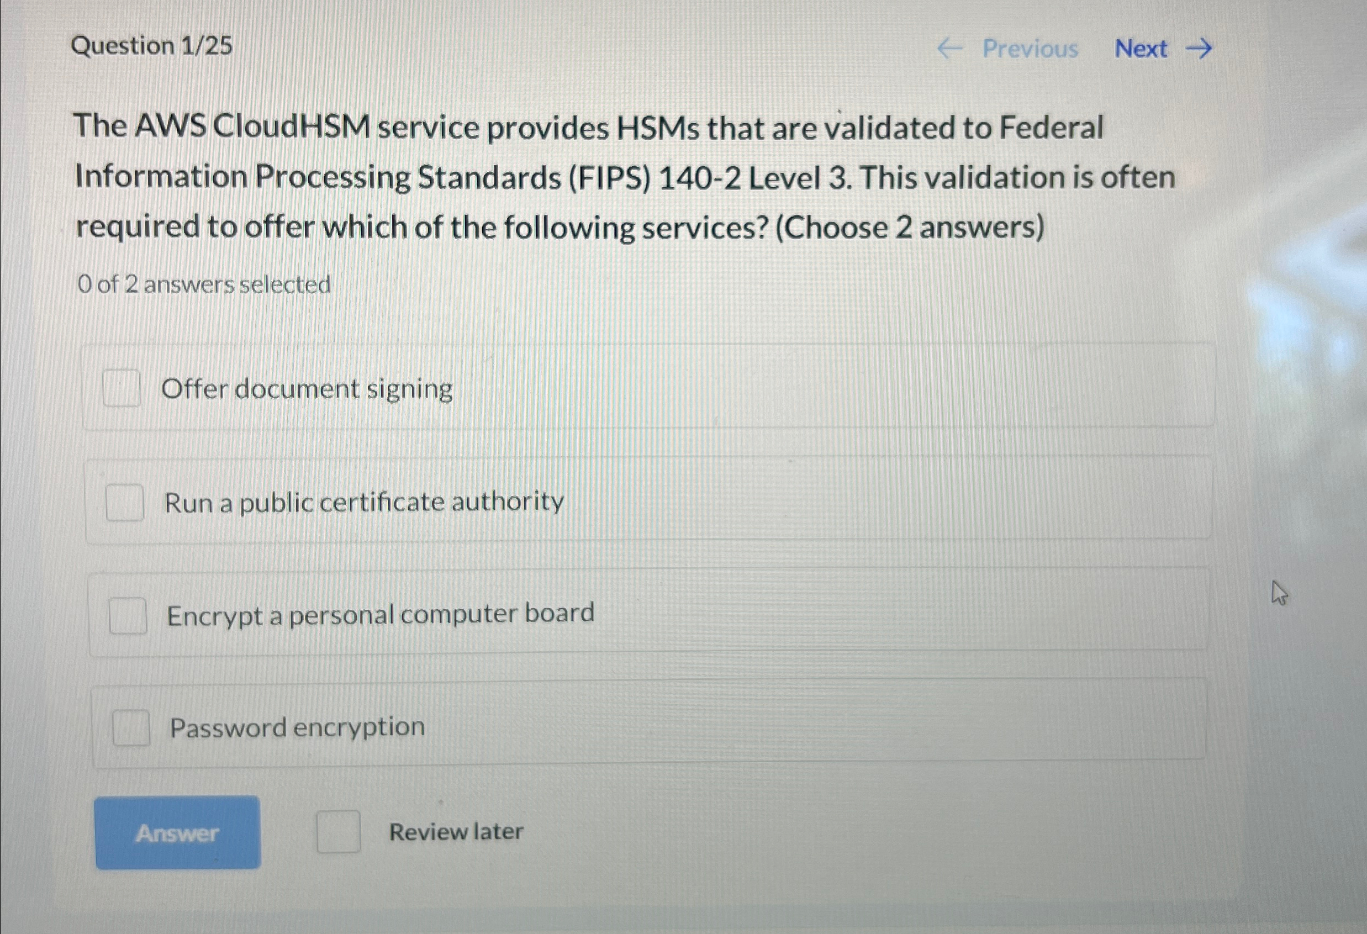Viewport: 1367px width, 934px height.
Task: Click the Answer button
Action: pos(178,832)
